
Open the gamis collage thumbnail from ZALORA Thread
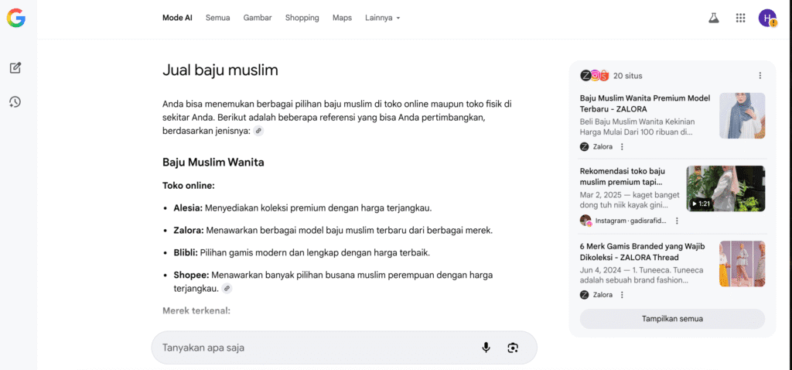742,264
